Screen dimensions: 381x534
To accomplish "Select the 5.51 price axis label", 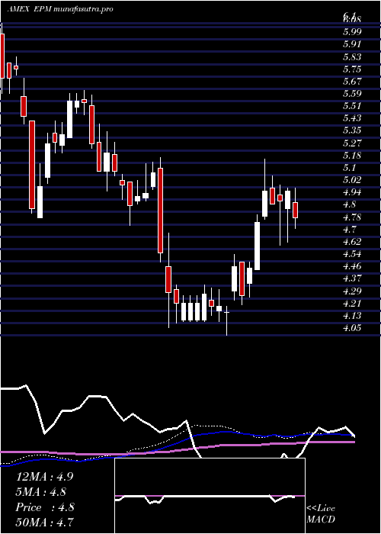I will coord(352,105).
